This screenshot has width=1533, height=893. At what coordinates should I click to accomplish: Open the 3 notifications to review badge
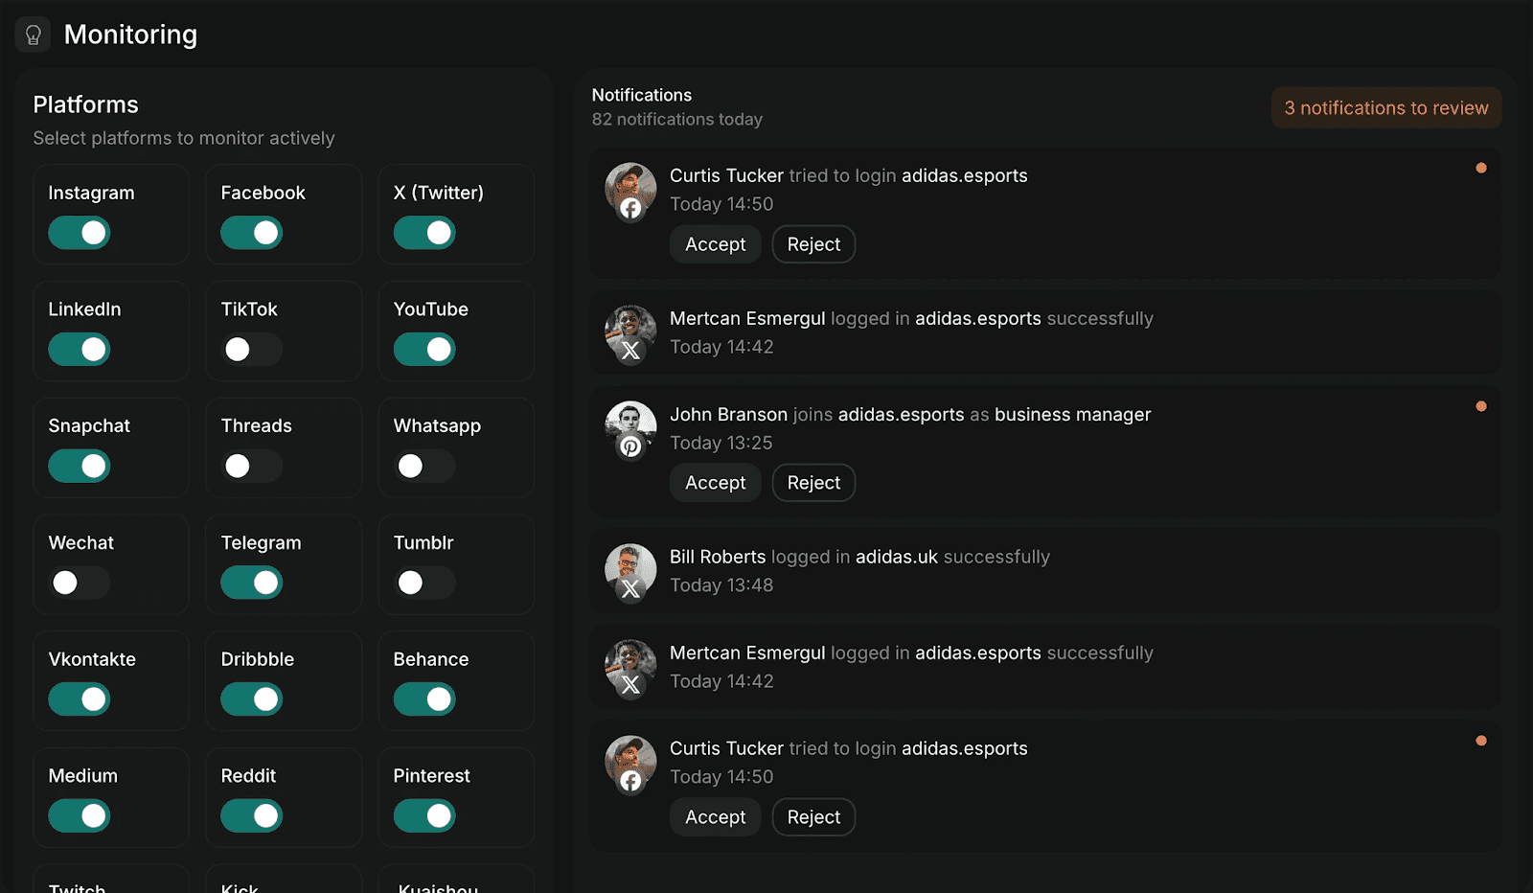click(x=1386, y=108)
